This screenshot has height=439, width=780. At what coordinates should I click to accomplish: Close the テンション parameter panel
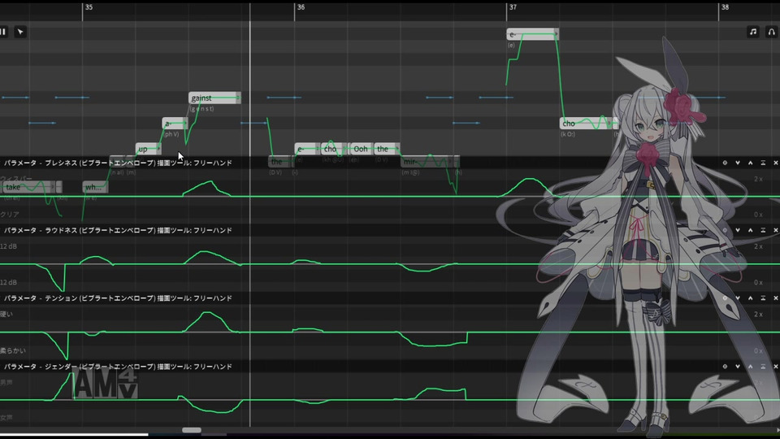pos(775,298)
